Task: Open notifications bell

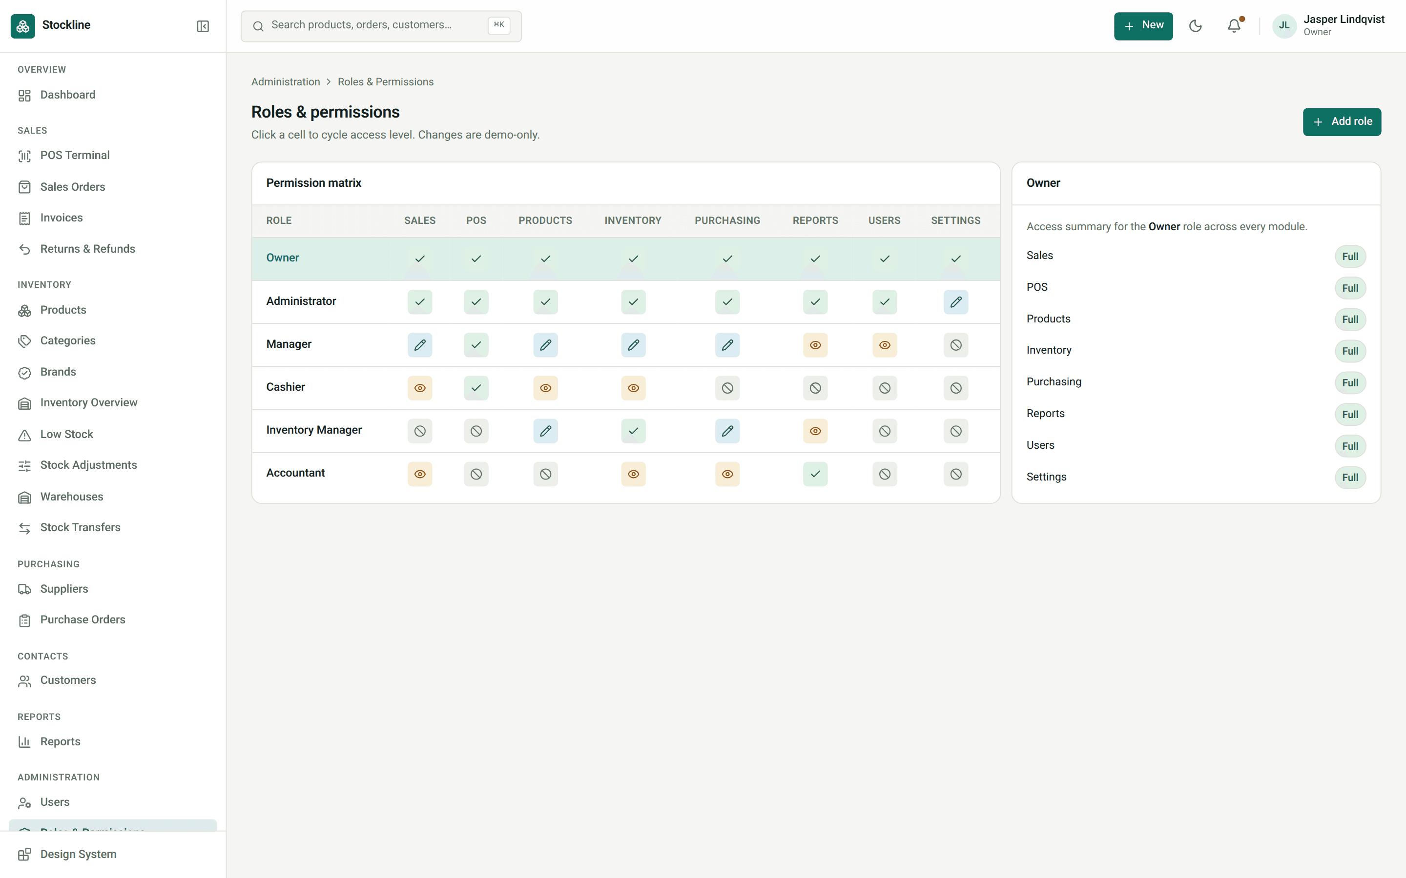Action: pyautogui.click(x=1234, y=26)
